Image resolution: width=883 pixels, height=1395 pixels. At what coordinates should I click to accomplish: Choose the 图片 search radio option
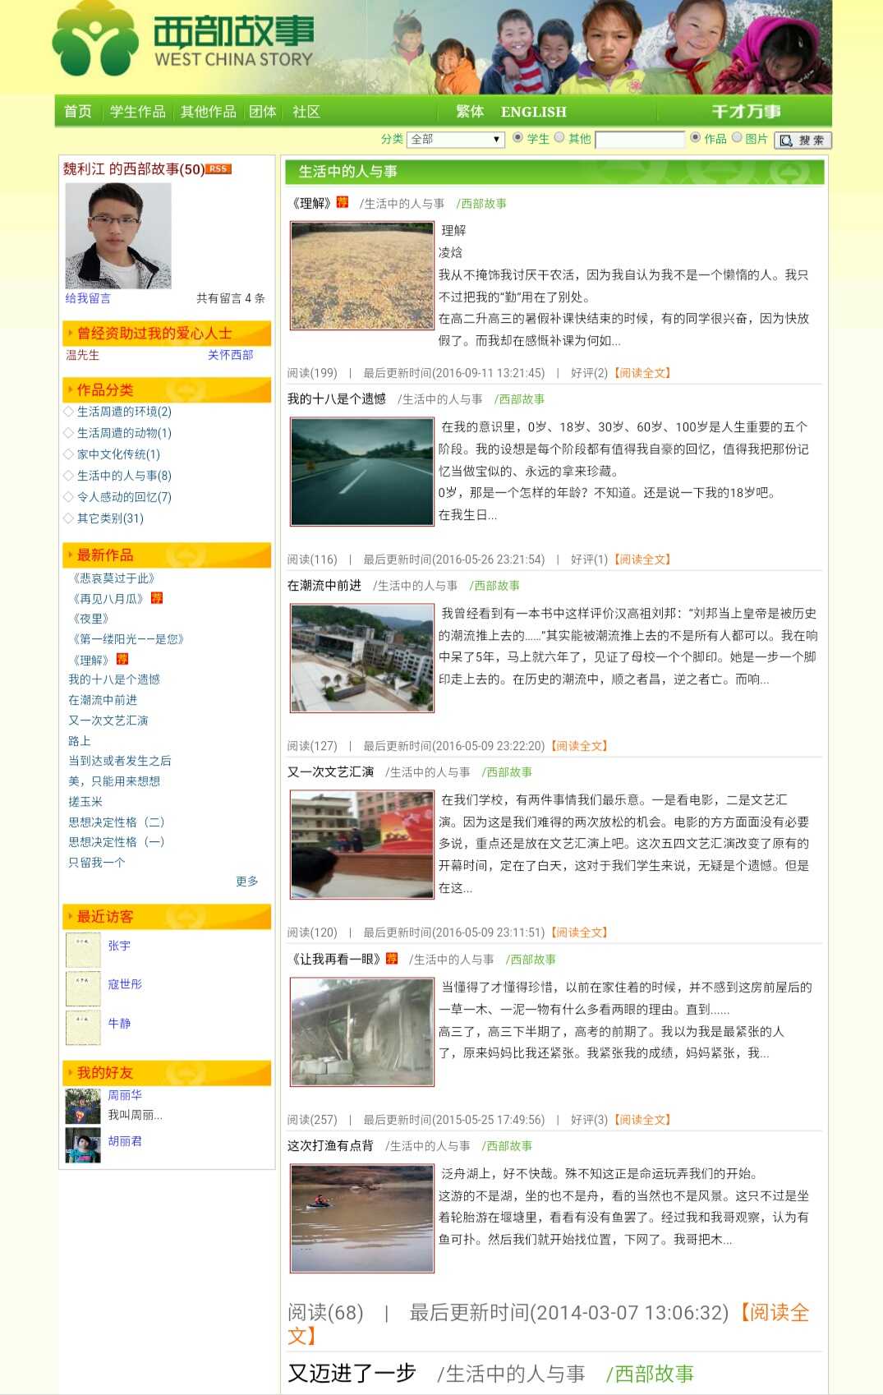(x=737, y=138)
